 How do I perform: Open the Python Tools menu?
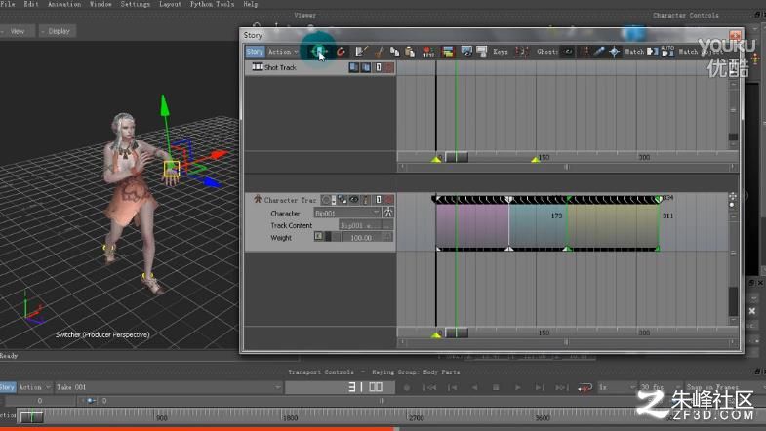pos(212,4)
